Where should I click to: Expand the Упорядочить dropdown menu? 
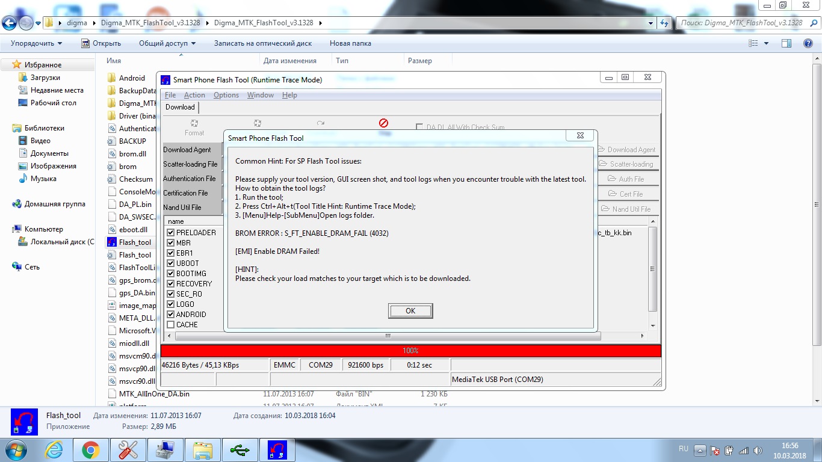coord(36,43)
